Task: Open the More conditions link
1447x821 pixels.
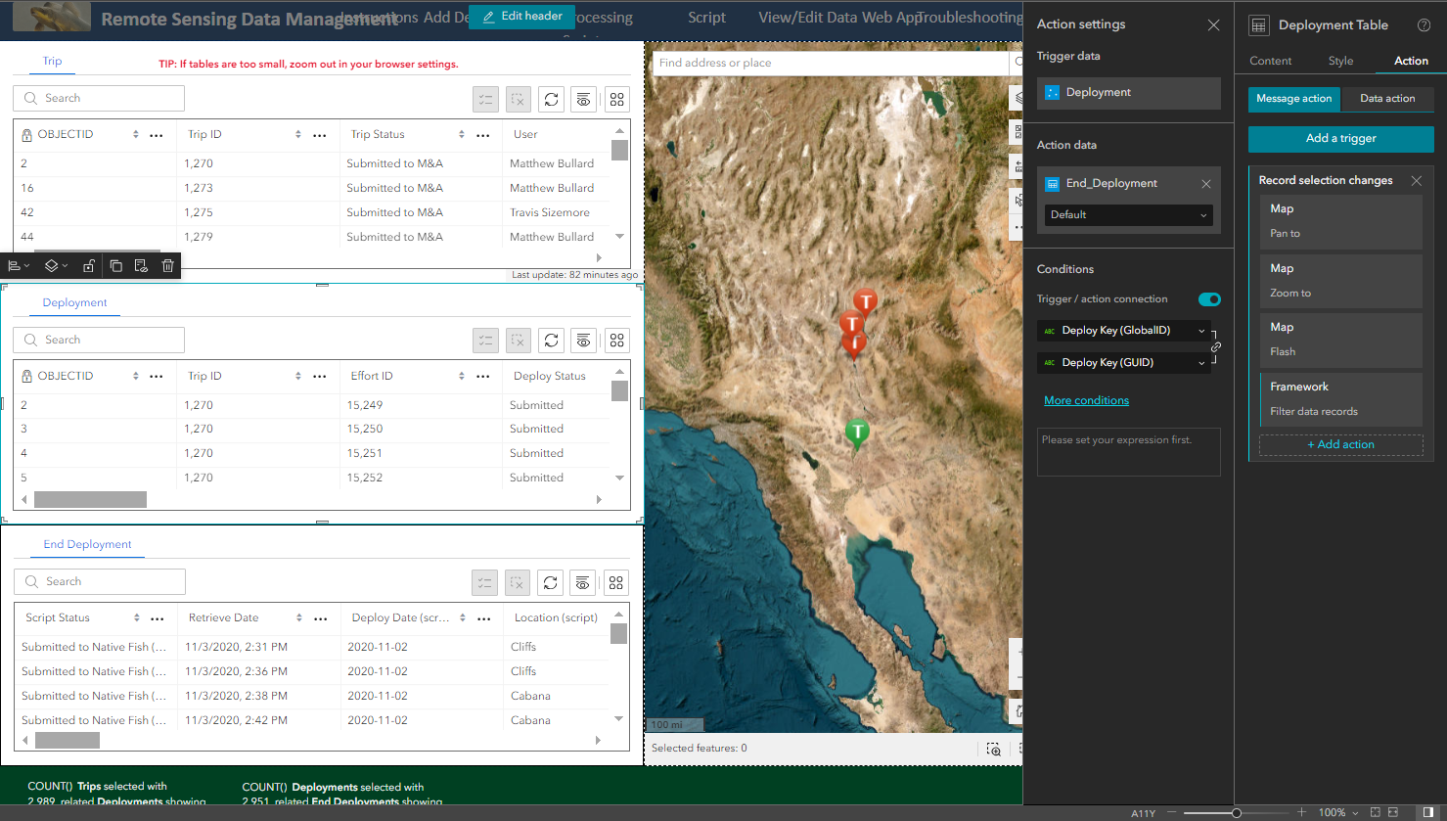Action: (1086, 400)
